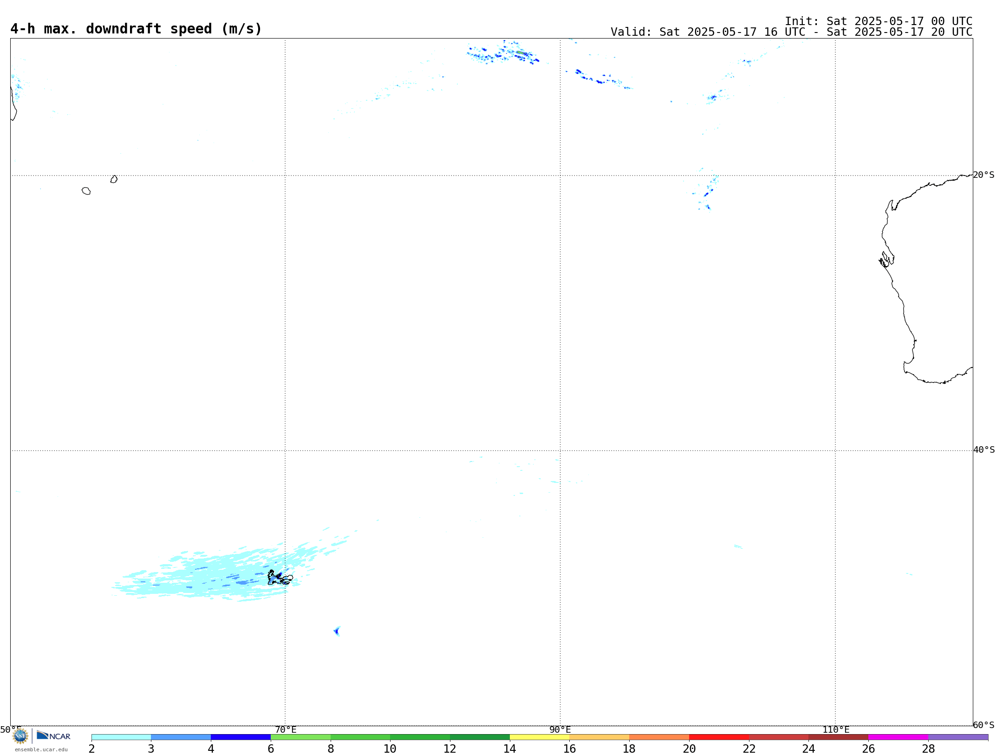Click the 'Valid:' time range line
The height and width of the screenshot is (755, 1003).
[791, 32]
